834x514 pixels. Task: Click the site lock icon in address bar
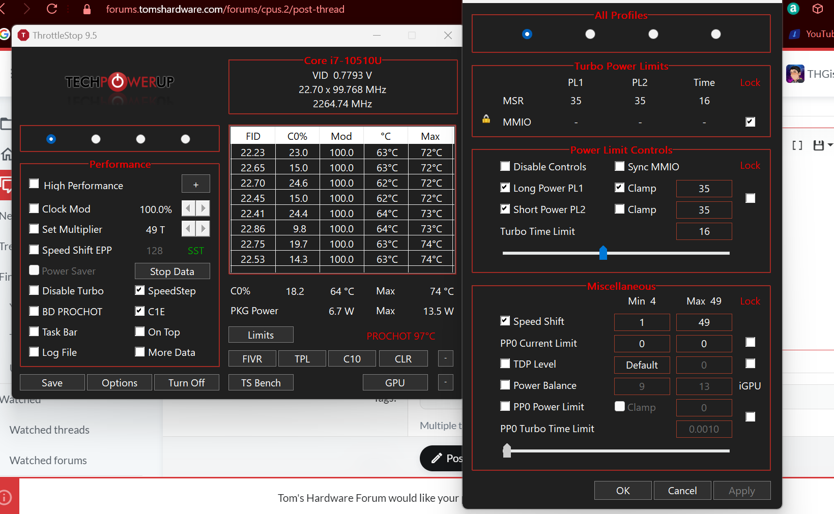87,9
